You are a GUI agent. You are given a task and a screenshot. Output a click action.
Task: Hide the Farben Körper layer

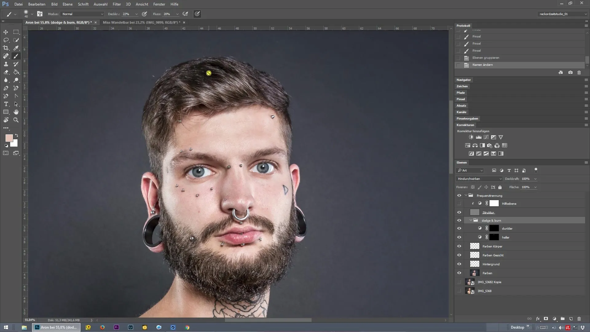tap(459, 246)
